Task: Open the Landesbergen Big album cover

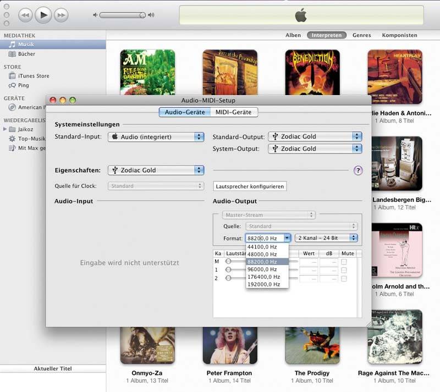Action: (397, 164)
